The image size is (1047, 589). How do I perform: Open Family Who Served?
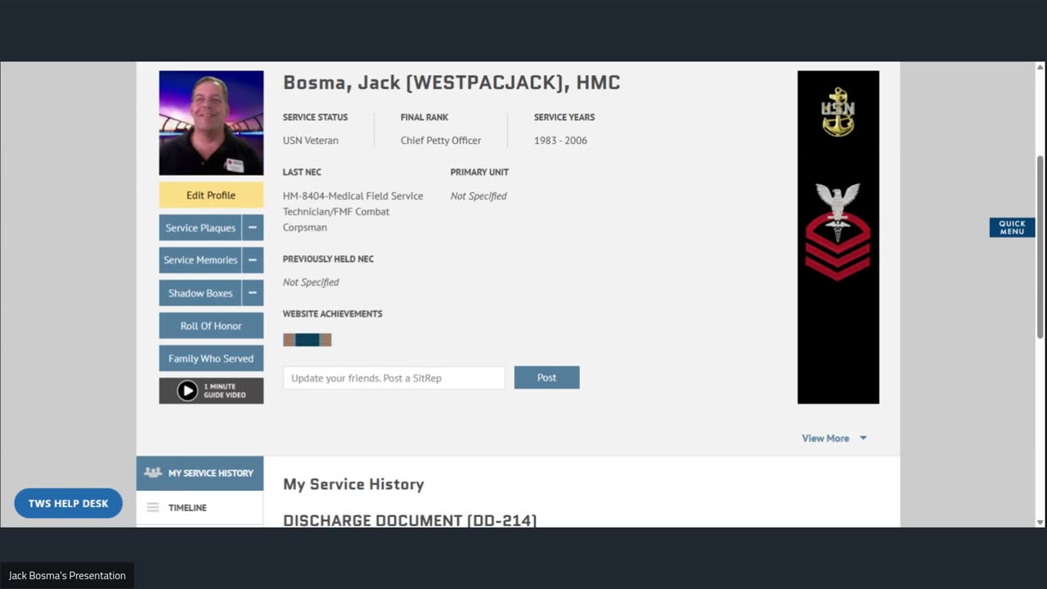tap(211, 358)
